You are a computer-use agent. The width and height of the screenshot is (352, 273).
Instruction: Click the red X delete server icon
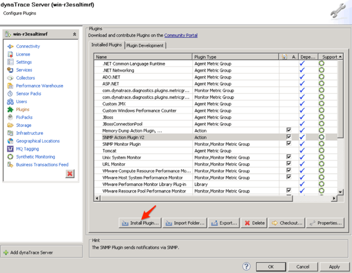pos(69,174)
